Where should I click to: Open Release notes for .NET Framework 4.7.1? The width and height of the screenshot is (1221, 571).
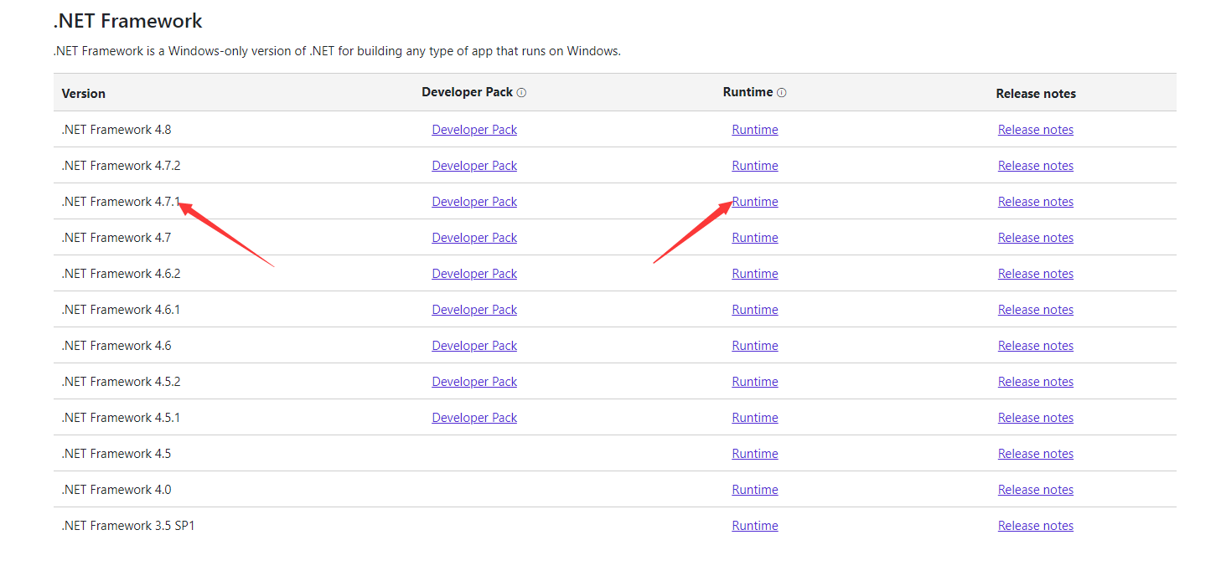(x=1036, y=202)
